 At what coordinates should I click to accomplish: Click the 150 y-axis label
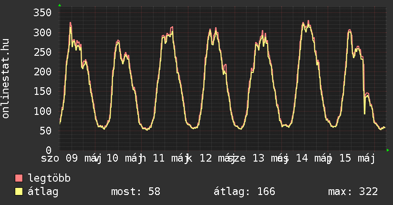(x=42, y=91)
